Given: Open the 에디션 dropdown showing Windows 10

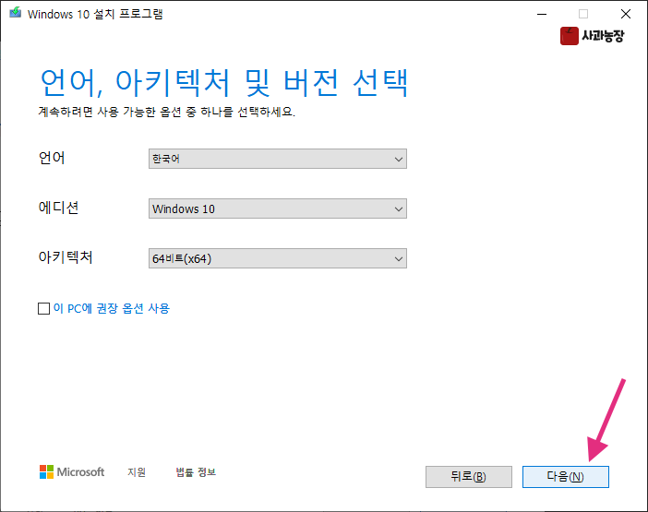Looking at the screenshot, I should click(277, 208).
